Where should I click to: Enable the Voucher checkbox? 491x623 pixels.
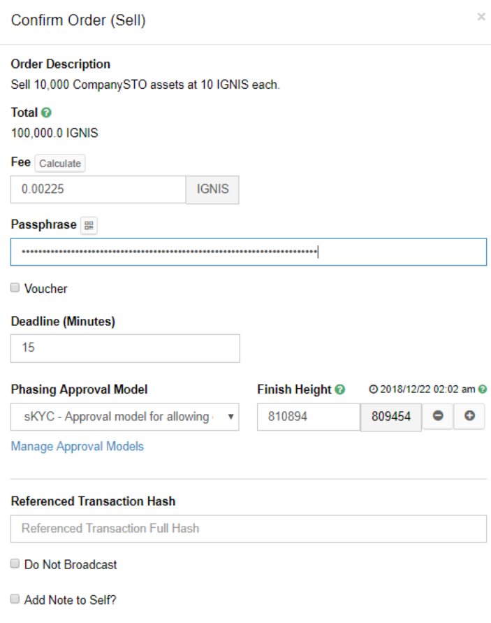[15, 288]
